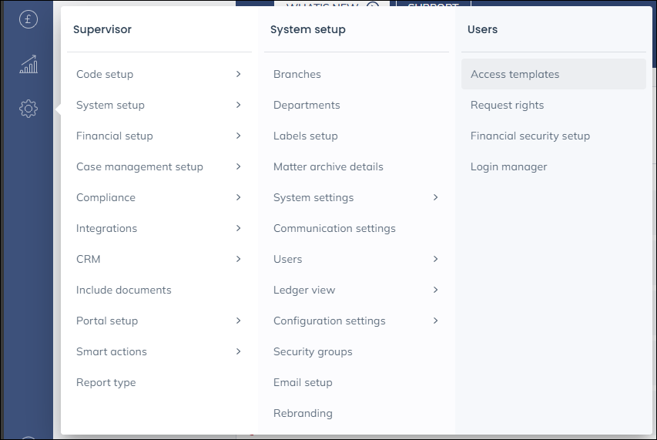Select Security groups menu entry
This screenshot has width=657, height=440.
coord(313,352)
